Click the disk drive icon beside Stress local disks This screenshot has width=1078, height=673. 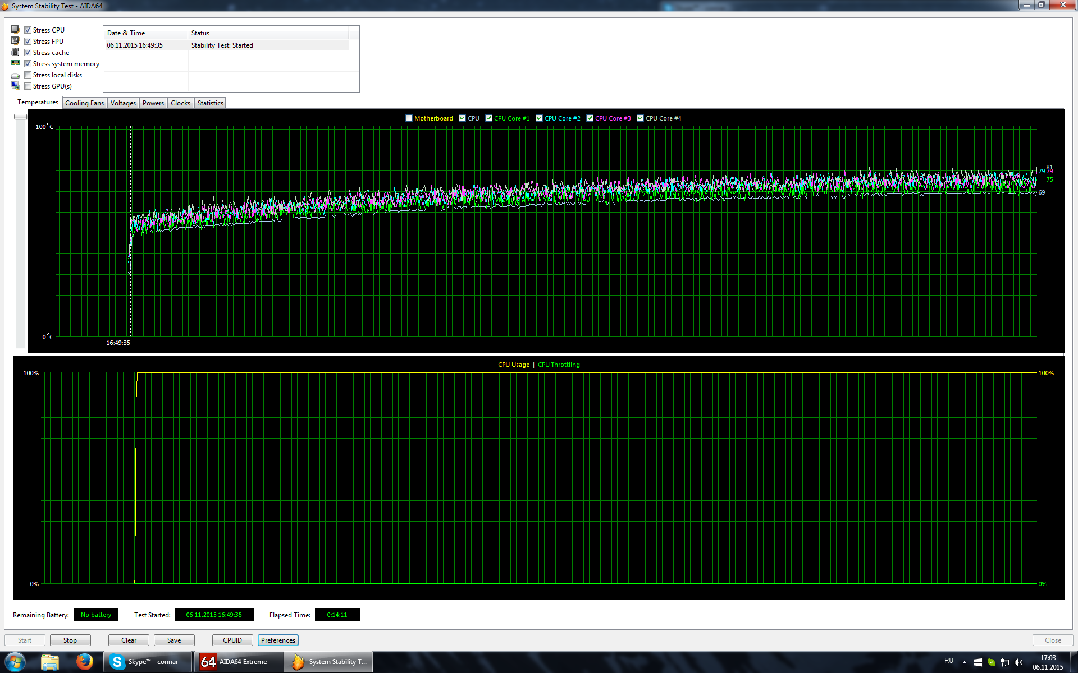pyautogui.click(x=15, y=75)
